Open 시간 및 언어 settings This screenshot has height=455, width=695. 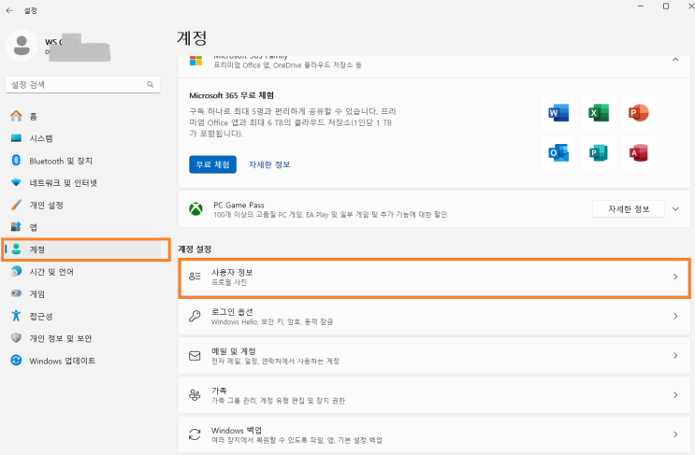(x=82, y=272)
